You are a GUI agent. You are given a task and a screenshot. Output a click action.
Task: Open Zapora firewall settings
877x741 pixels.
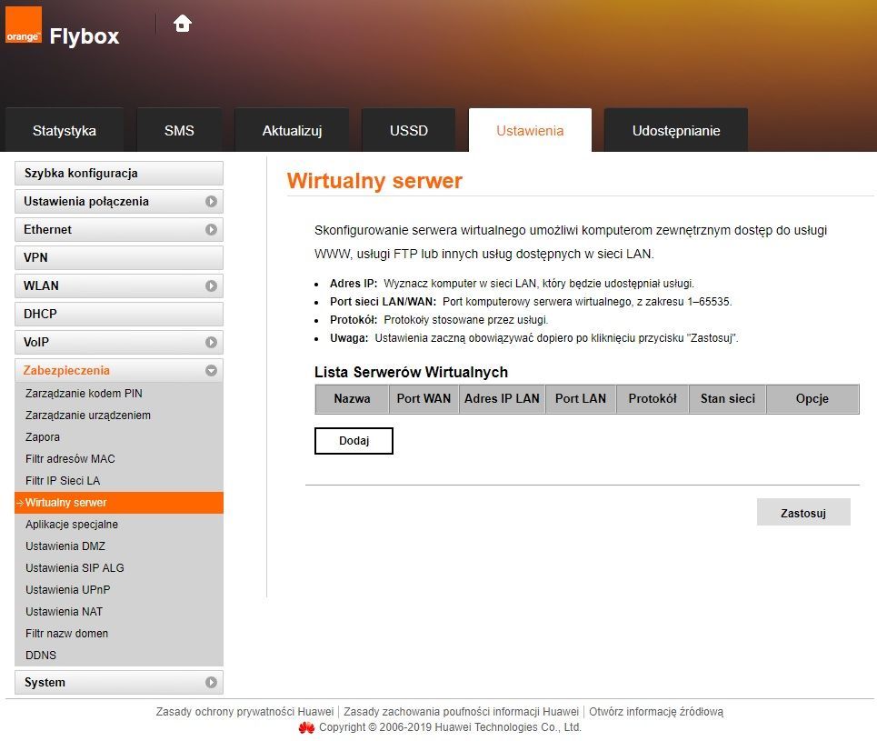point(43,437)
